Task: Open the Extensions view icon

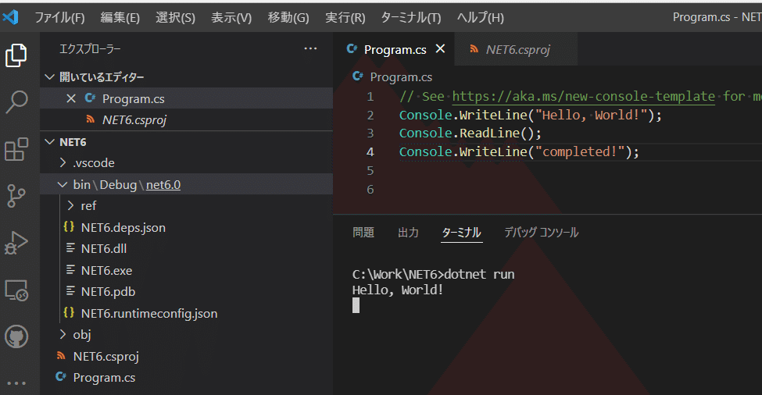Action: [16, 149]
